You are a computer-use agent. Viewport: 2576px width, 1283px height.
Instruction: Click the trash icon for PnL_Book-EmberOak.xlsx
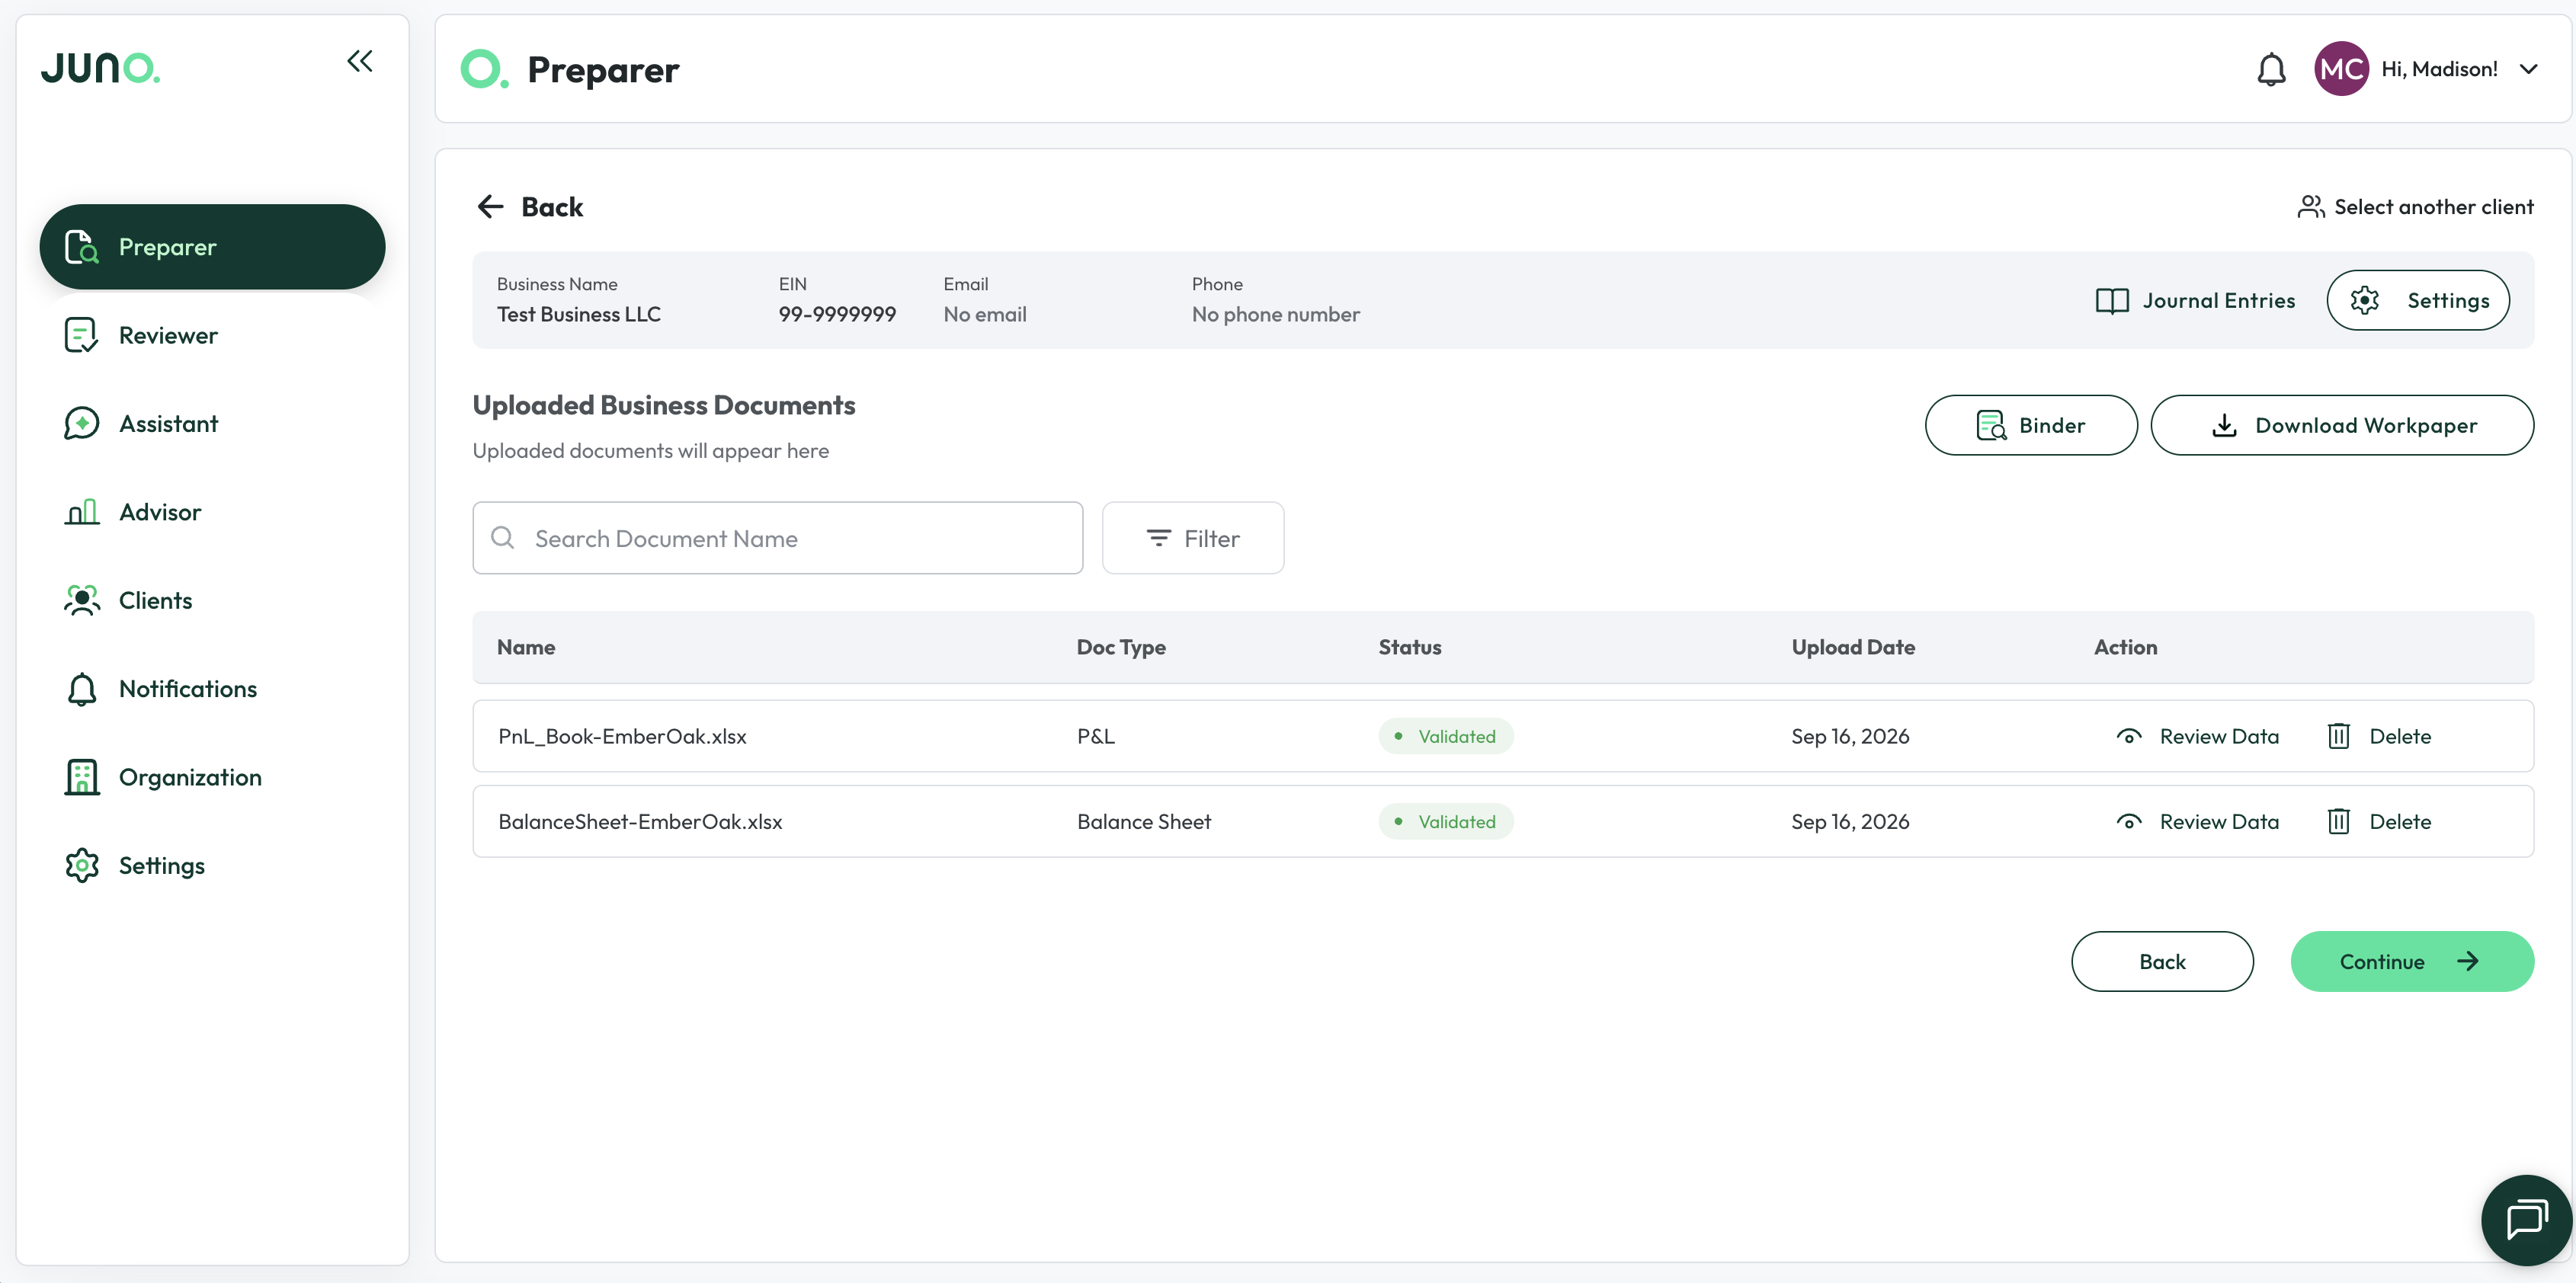tap(2338, 736)
